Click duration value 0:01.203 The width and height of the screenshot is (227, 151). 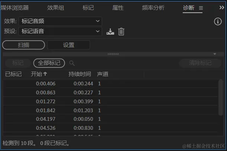tap(83, 110)
